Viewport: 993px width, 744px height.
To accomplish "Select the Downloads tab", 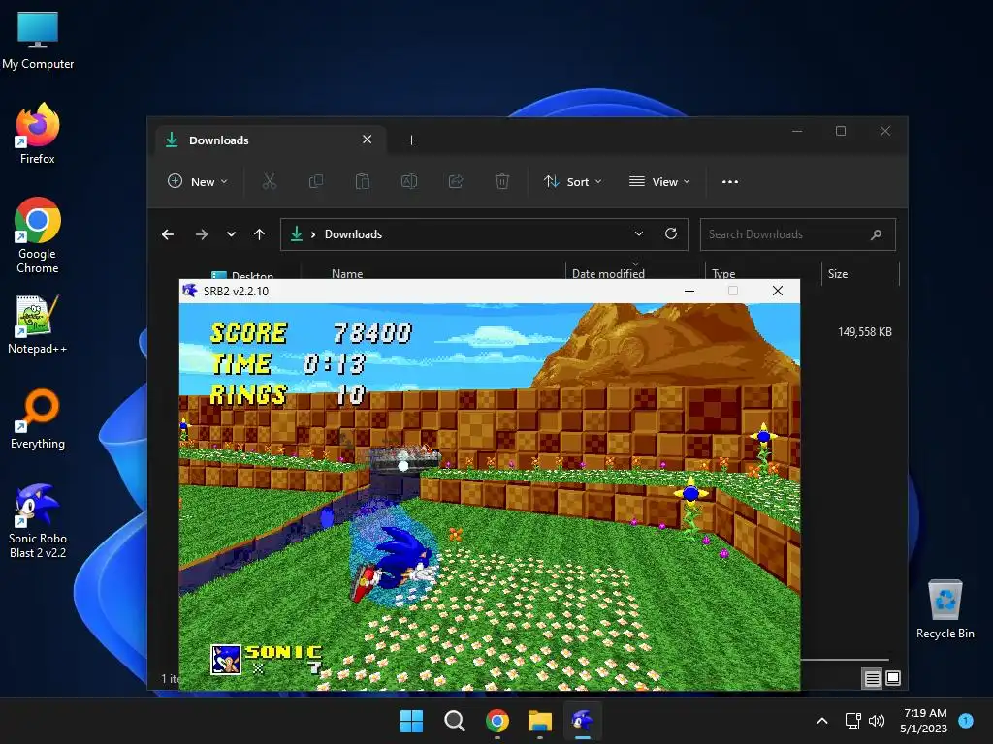I will coord(270,139).
